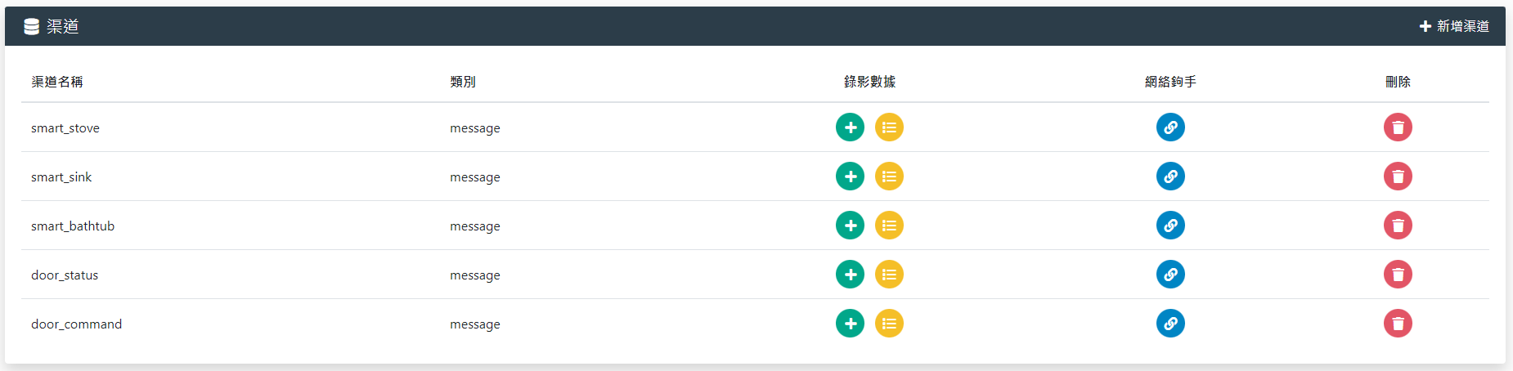This screenshot has height=371, width=1513.
Task: Click green add-record icon for smart_stove
Action: (x=850, y=127)
